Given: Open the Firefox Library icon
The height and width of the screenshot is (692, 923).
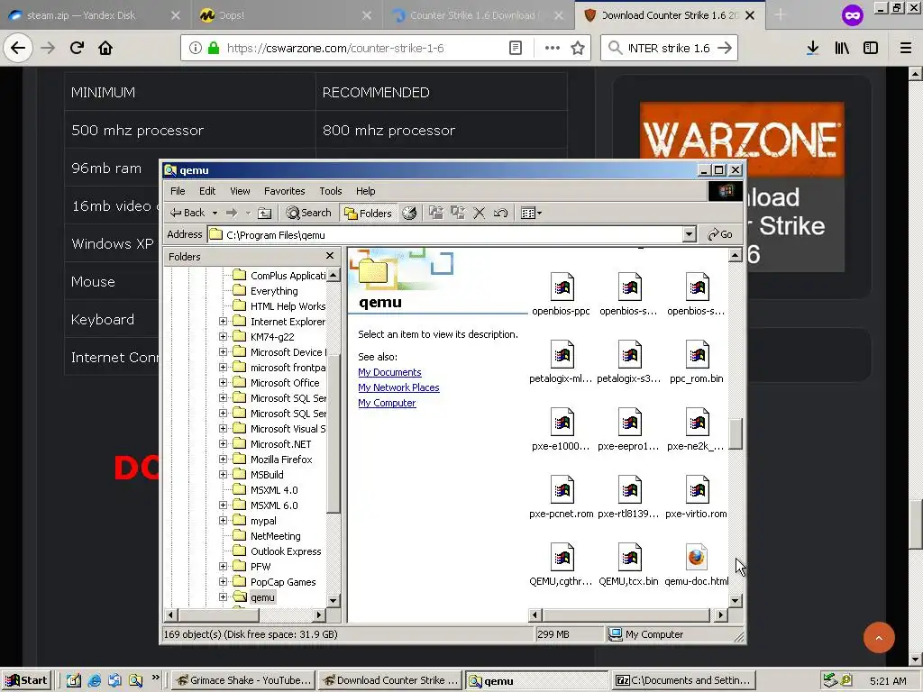Looking at the screenshot, I should click(x=842, y=49).
